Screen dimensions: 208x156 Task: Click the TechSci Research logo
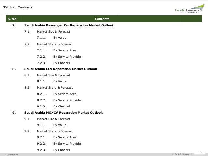tap(189, 8)
